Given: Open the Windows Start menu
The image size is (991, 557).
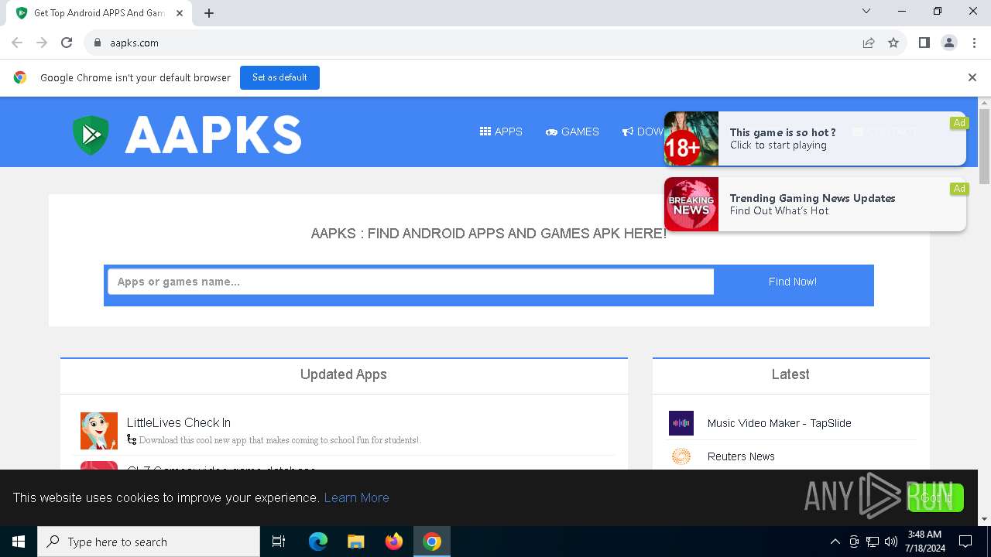Looking at the screenshot, I should (x=19, y=542).
